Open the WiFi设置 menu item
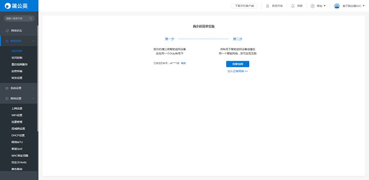The width and height of the screenshot is (369, 180). [17, 115]
